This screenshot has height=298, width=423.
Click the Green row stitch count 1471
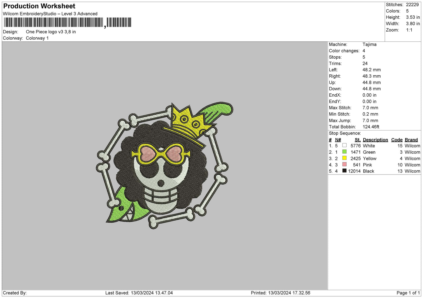coord(355,152)
